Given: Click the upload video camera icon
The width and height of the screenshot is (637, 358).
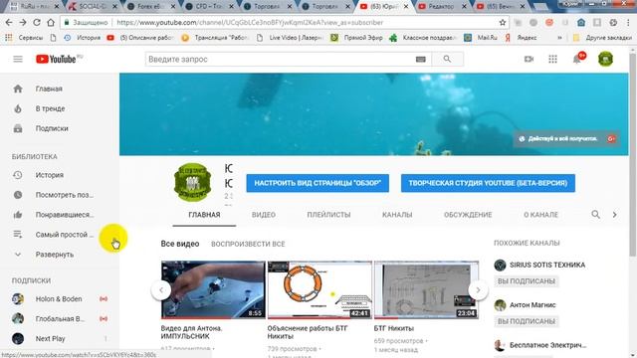Looking at the screenshot, I should [529, 60].
